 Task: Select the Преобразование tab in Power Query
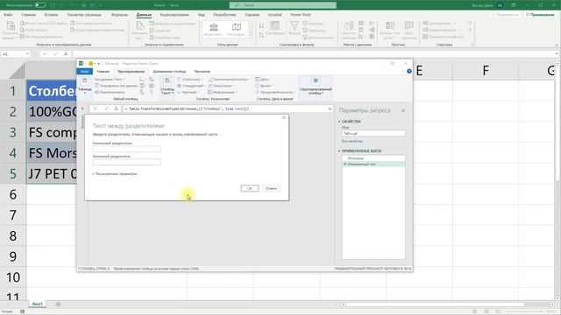pyautogui.click(x=131, y=72)
